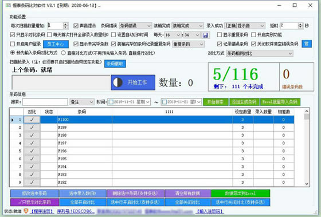Click 选中行开启对比(支持多选) button
This screenshot has width=321, height=217.
[x=135, y=202]
